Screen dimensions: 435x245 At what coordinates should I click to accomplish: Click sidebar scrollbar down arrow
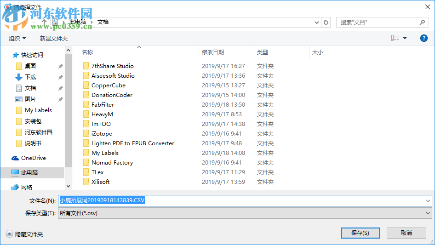click(68, 186)
